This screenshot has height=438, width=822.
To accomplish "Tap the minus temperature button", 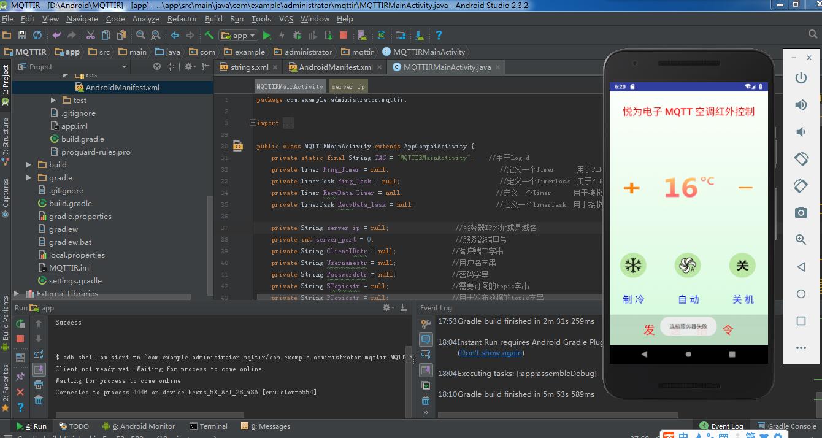I will coord(745,187).
